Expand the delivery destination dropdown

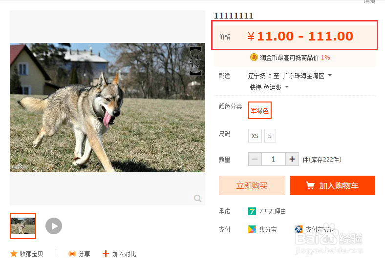[x=330, y=76]
